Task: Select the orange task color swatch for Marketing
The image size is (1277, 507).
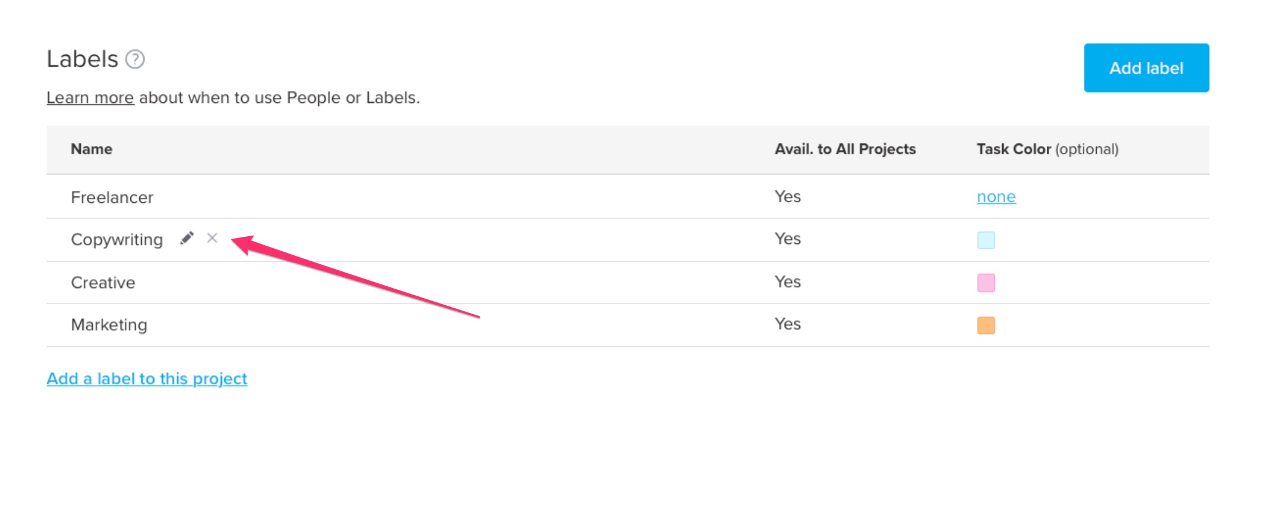Action: (986, 325)
